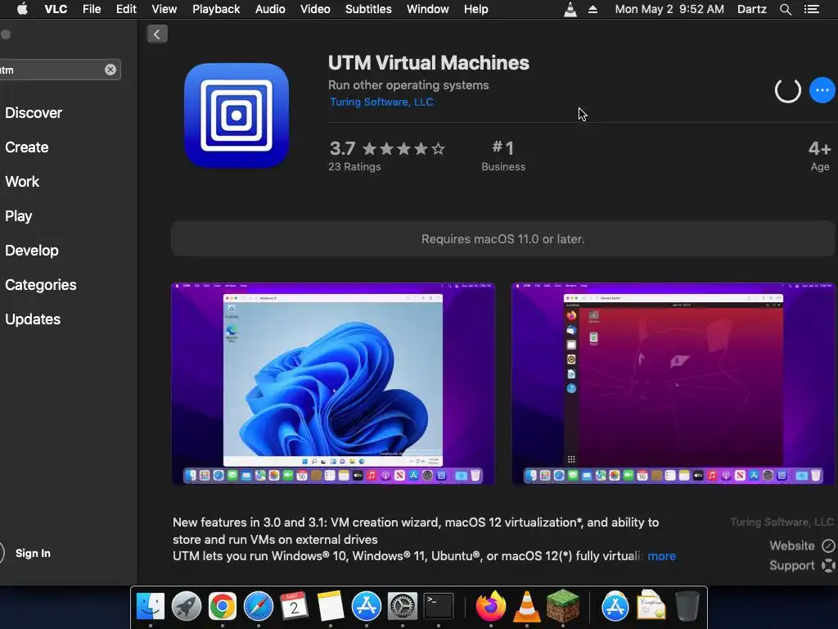Go back with the chevron button
The image size is (838, 629).
click(x=156, y=34)
